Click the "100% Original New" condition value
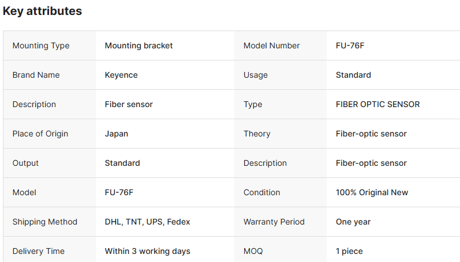This screenshot has height=262, width=460. click(x=372, y=192)
